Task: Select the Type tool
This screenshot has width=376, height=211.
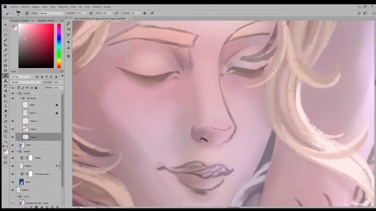Action: point(5,117)
